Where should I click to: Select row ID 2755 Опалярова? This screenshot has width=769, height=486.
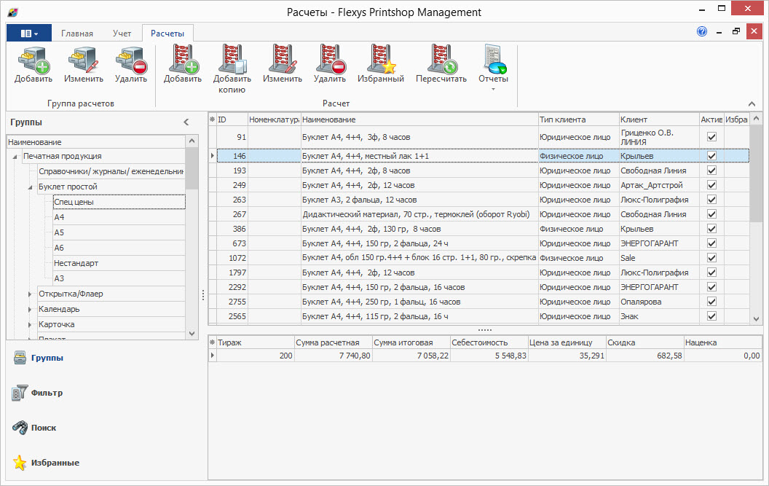pyautogui.click(x=483, y=302)
